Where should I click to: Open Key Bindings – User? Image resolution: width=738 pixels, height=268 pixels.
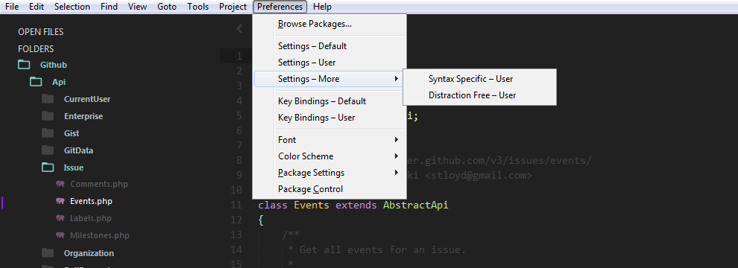(x=329, y=118)
